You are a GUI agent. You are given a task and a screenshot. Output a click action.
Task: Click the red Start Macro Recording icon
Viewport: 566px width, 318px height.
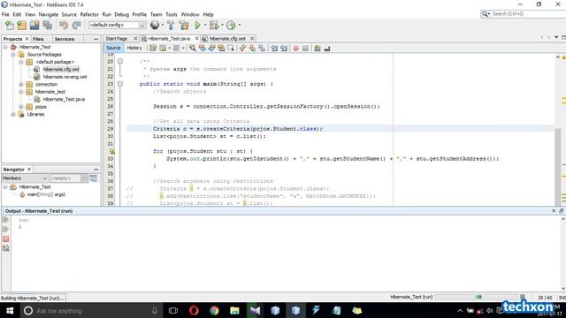click(295, 49)
